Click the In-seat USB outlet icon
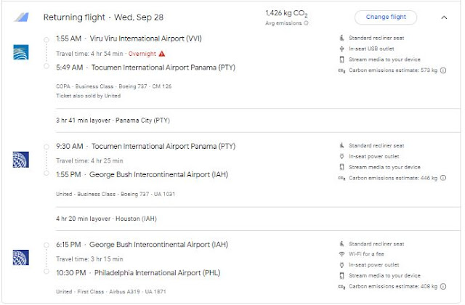 (341, 49)
